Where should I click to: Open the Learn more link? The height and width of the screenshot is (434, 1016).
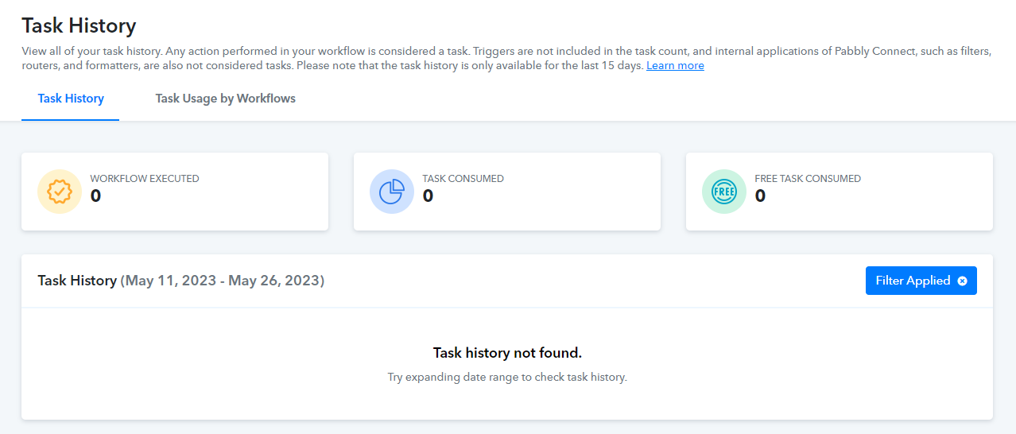click(x=675, y=65)
